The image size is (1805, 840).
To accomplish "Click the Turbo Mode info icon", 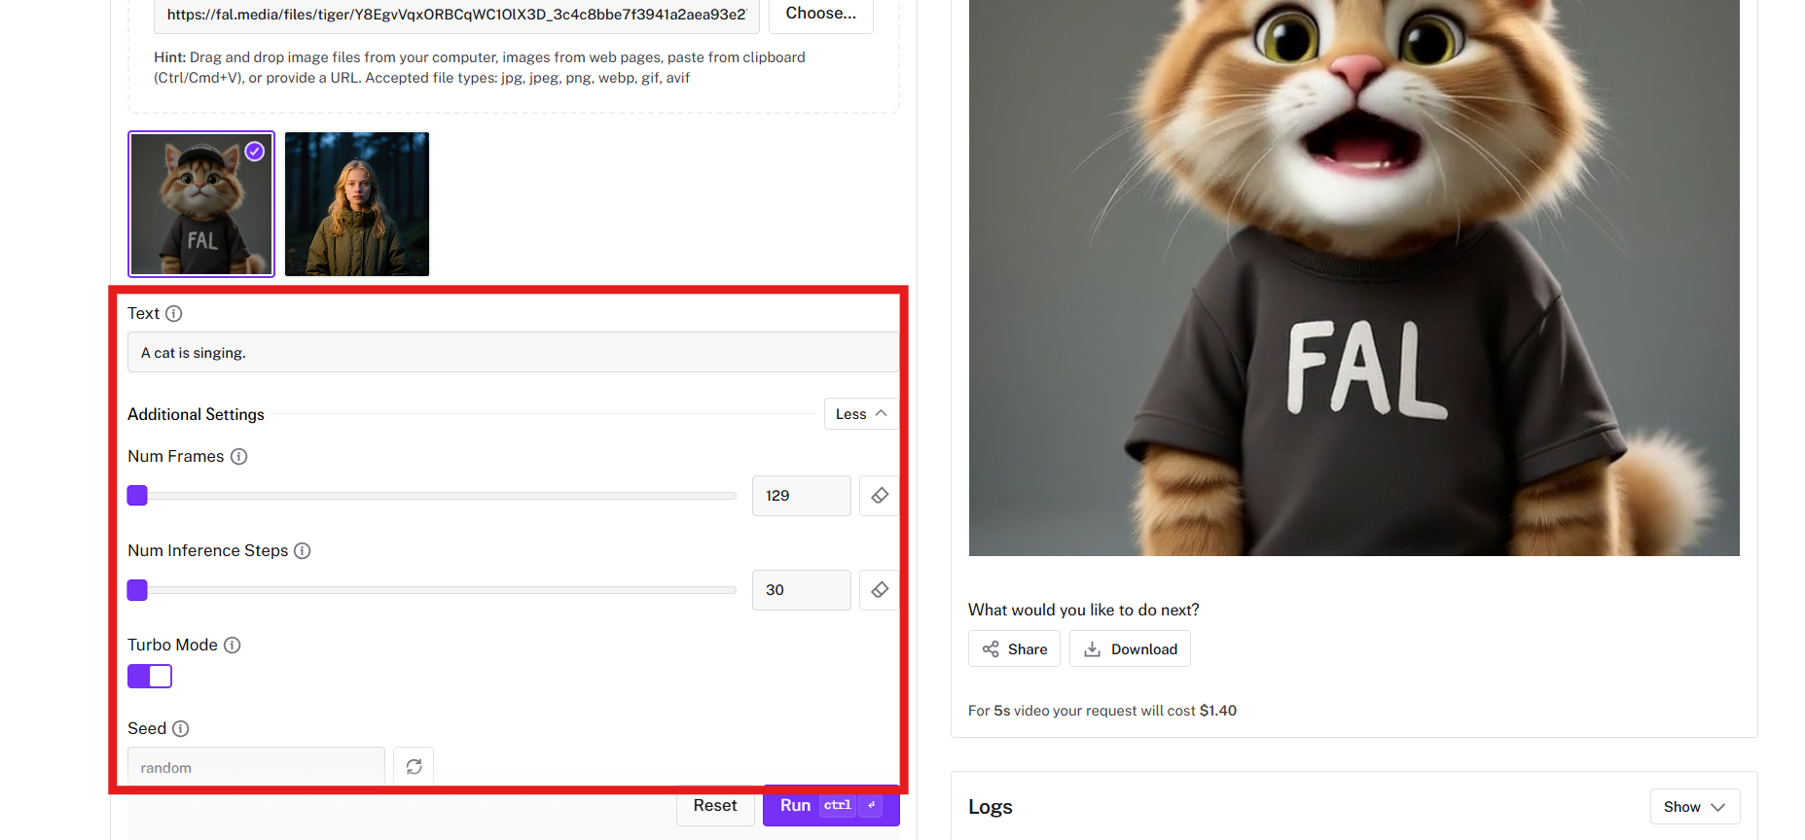I will pyautogui.click(x=233, y=645).
